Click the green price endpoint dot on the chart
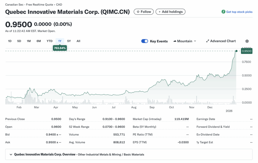This screenshot has height=163, width=258. [236, 51]
